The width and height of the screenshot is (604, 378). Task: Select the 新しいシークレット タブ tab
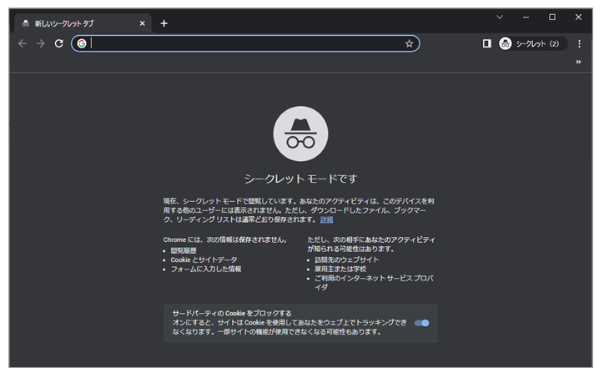point(75,23)
